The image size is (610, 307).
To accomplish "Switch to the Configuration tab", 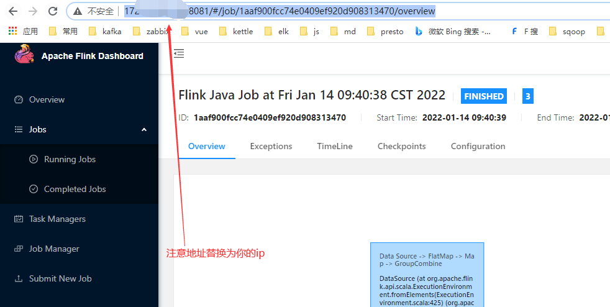I will [478, 146].
